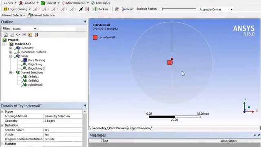The image size is (261, 147).
Task: Select cylinderwall named selection
Action: coord(35,85)
